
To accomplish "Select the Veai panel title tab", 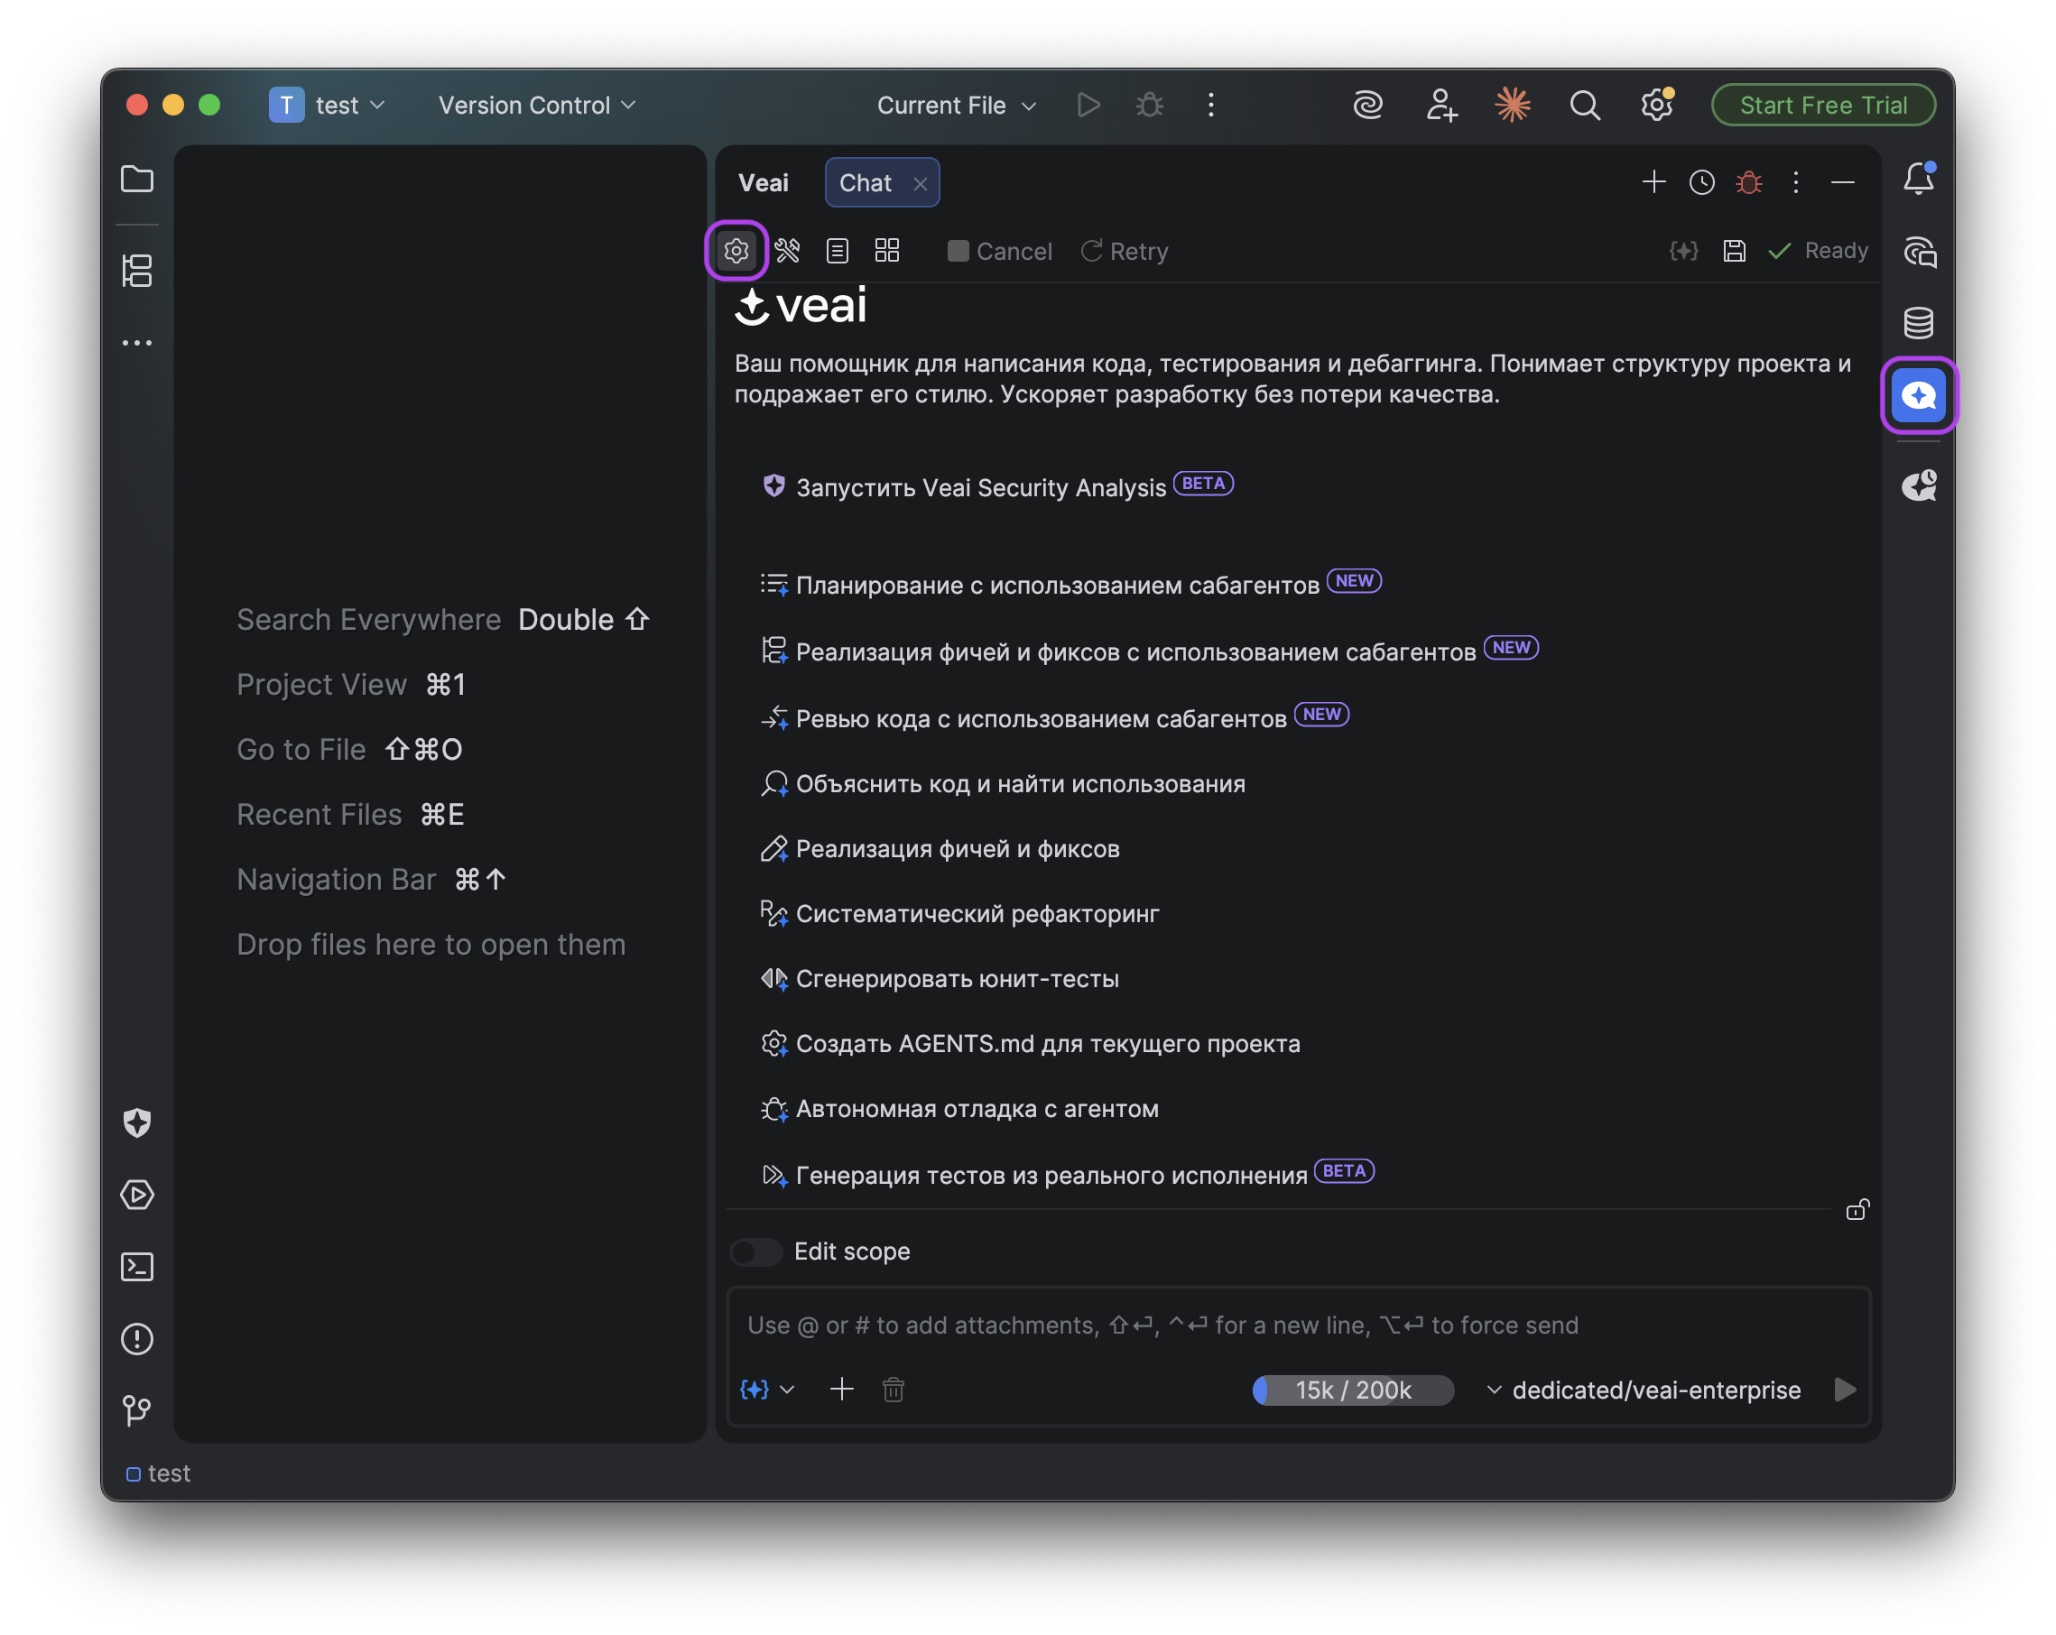I will 763,183.
